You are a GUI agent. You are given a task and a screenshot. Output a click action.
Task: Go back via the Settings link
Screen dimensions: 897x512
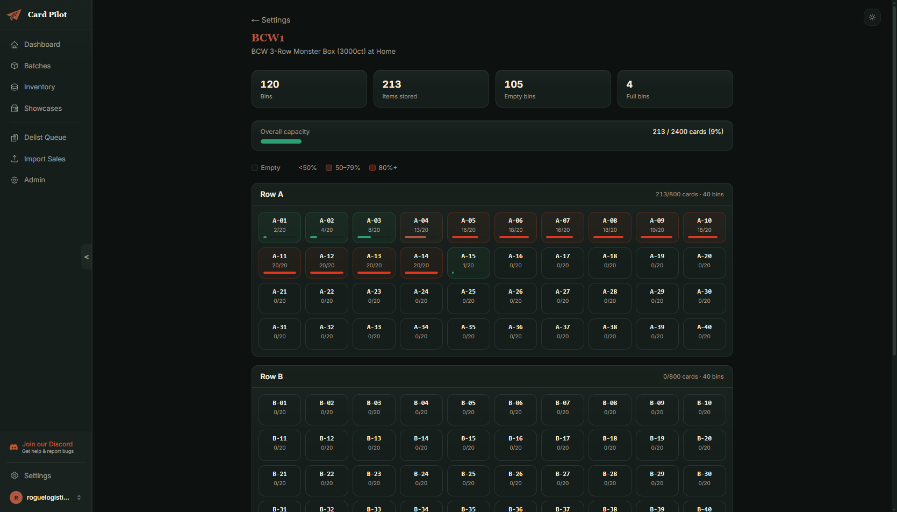click(x=271, y=20)
